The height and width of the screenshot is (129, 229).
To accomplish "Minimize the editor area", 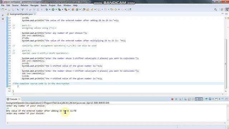I will [x=223, y=14].
